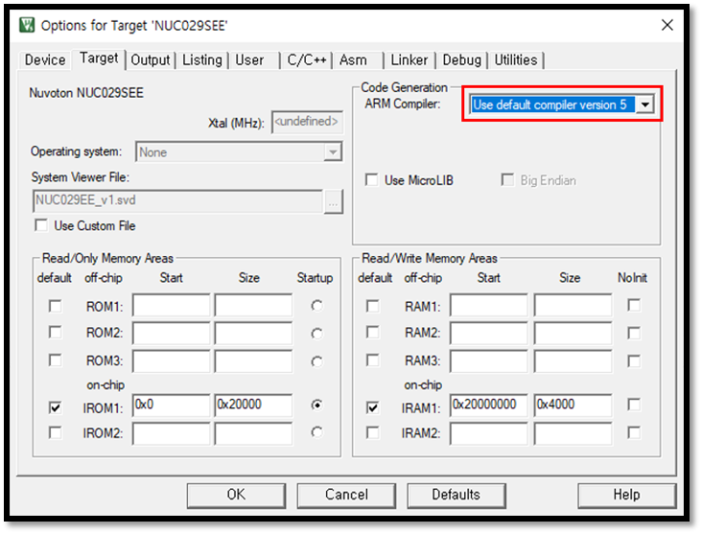The height and width of the screenshot is (534, 702).
Task: Click the Cancel button
Action: coord(346,496)
